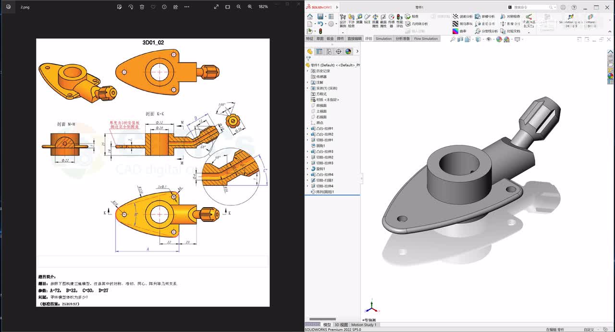Image resolution: width=615 pixels, height=332 pixels.
Task: Expand the 凸台-拉伸1 feature
Action: (x=307, y=129)
